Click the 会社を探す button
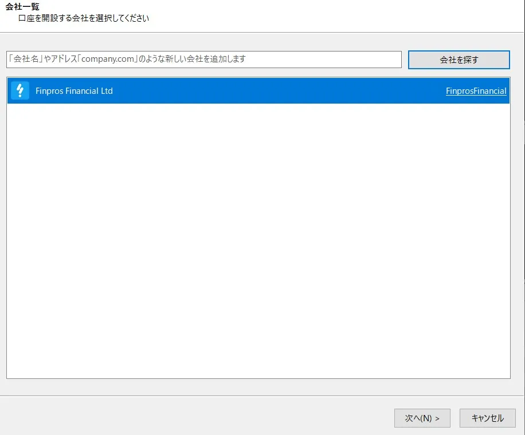 coord(459,60)
